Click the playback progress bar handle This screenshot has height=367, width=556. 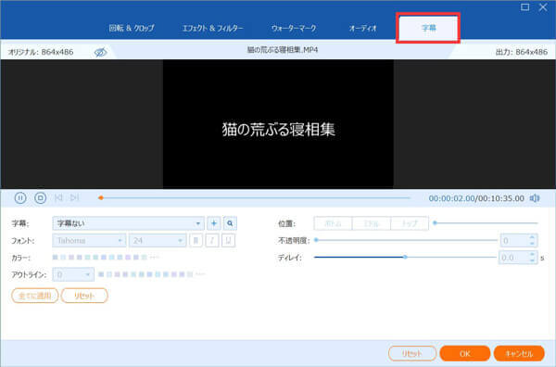click(x=101, y=197)
